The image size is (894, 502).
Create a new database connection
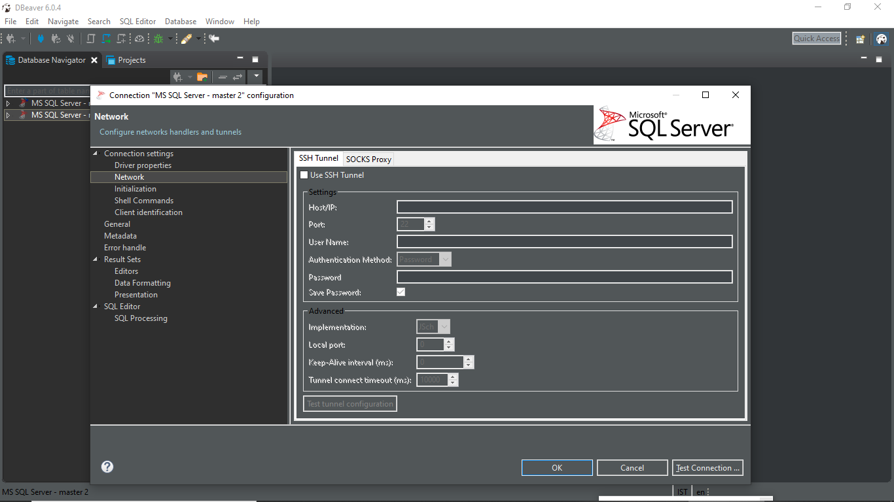(x=10, y=38)
